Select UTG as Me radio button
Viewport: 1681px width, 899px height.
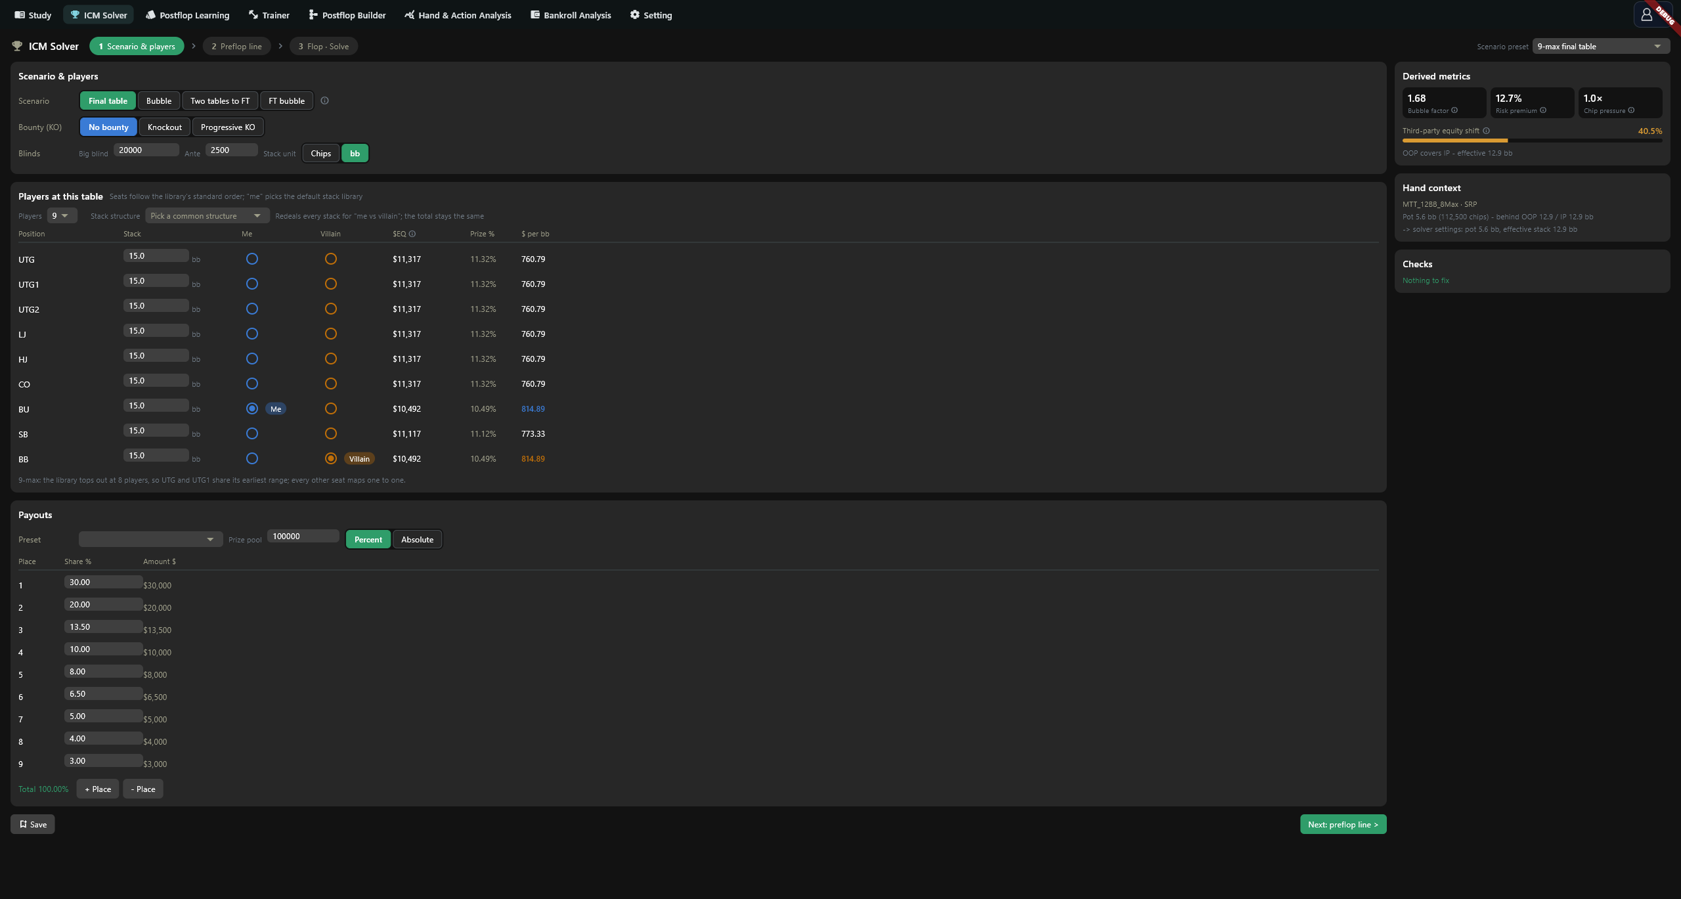tap(251, 259)
